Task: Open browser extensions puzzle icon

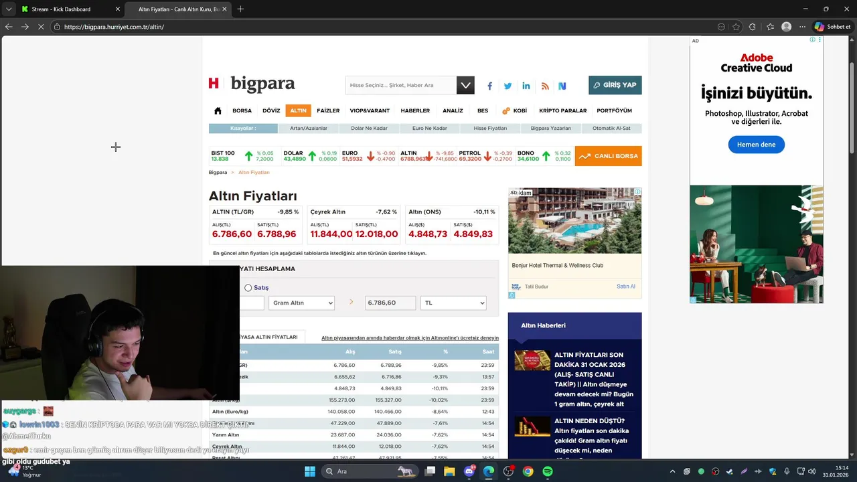Action: [x=753, y=27]
